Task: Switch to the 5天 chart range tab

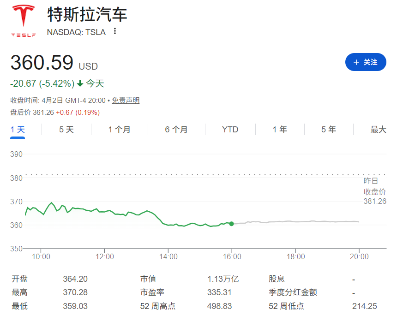Action: point(66,130)
